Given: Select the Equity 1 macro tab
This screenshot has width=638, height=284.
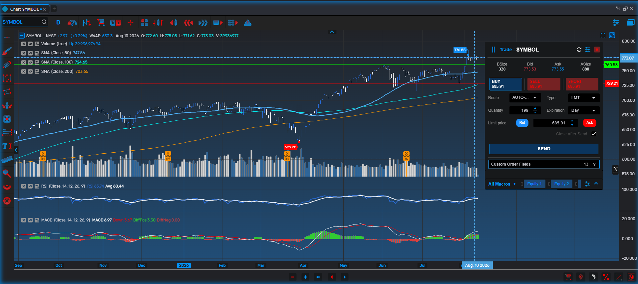Looking at the screenshot, I should click(x=534, y=184).
